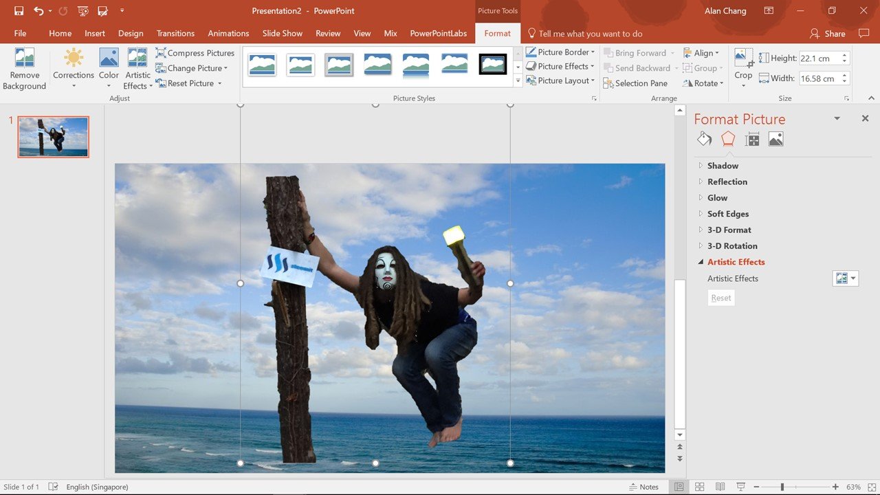
Task: Open the Picture Layout dropdown
Action: click(560, 81)
